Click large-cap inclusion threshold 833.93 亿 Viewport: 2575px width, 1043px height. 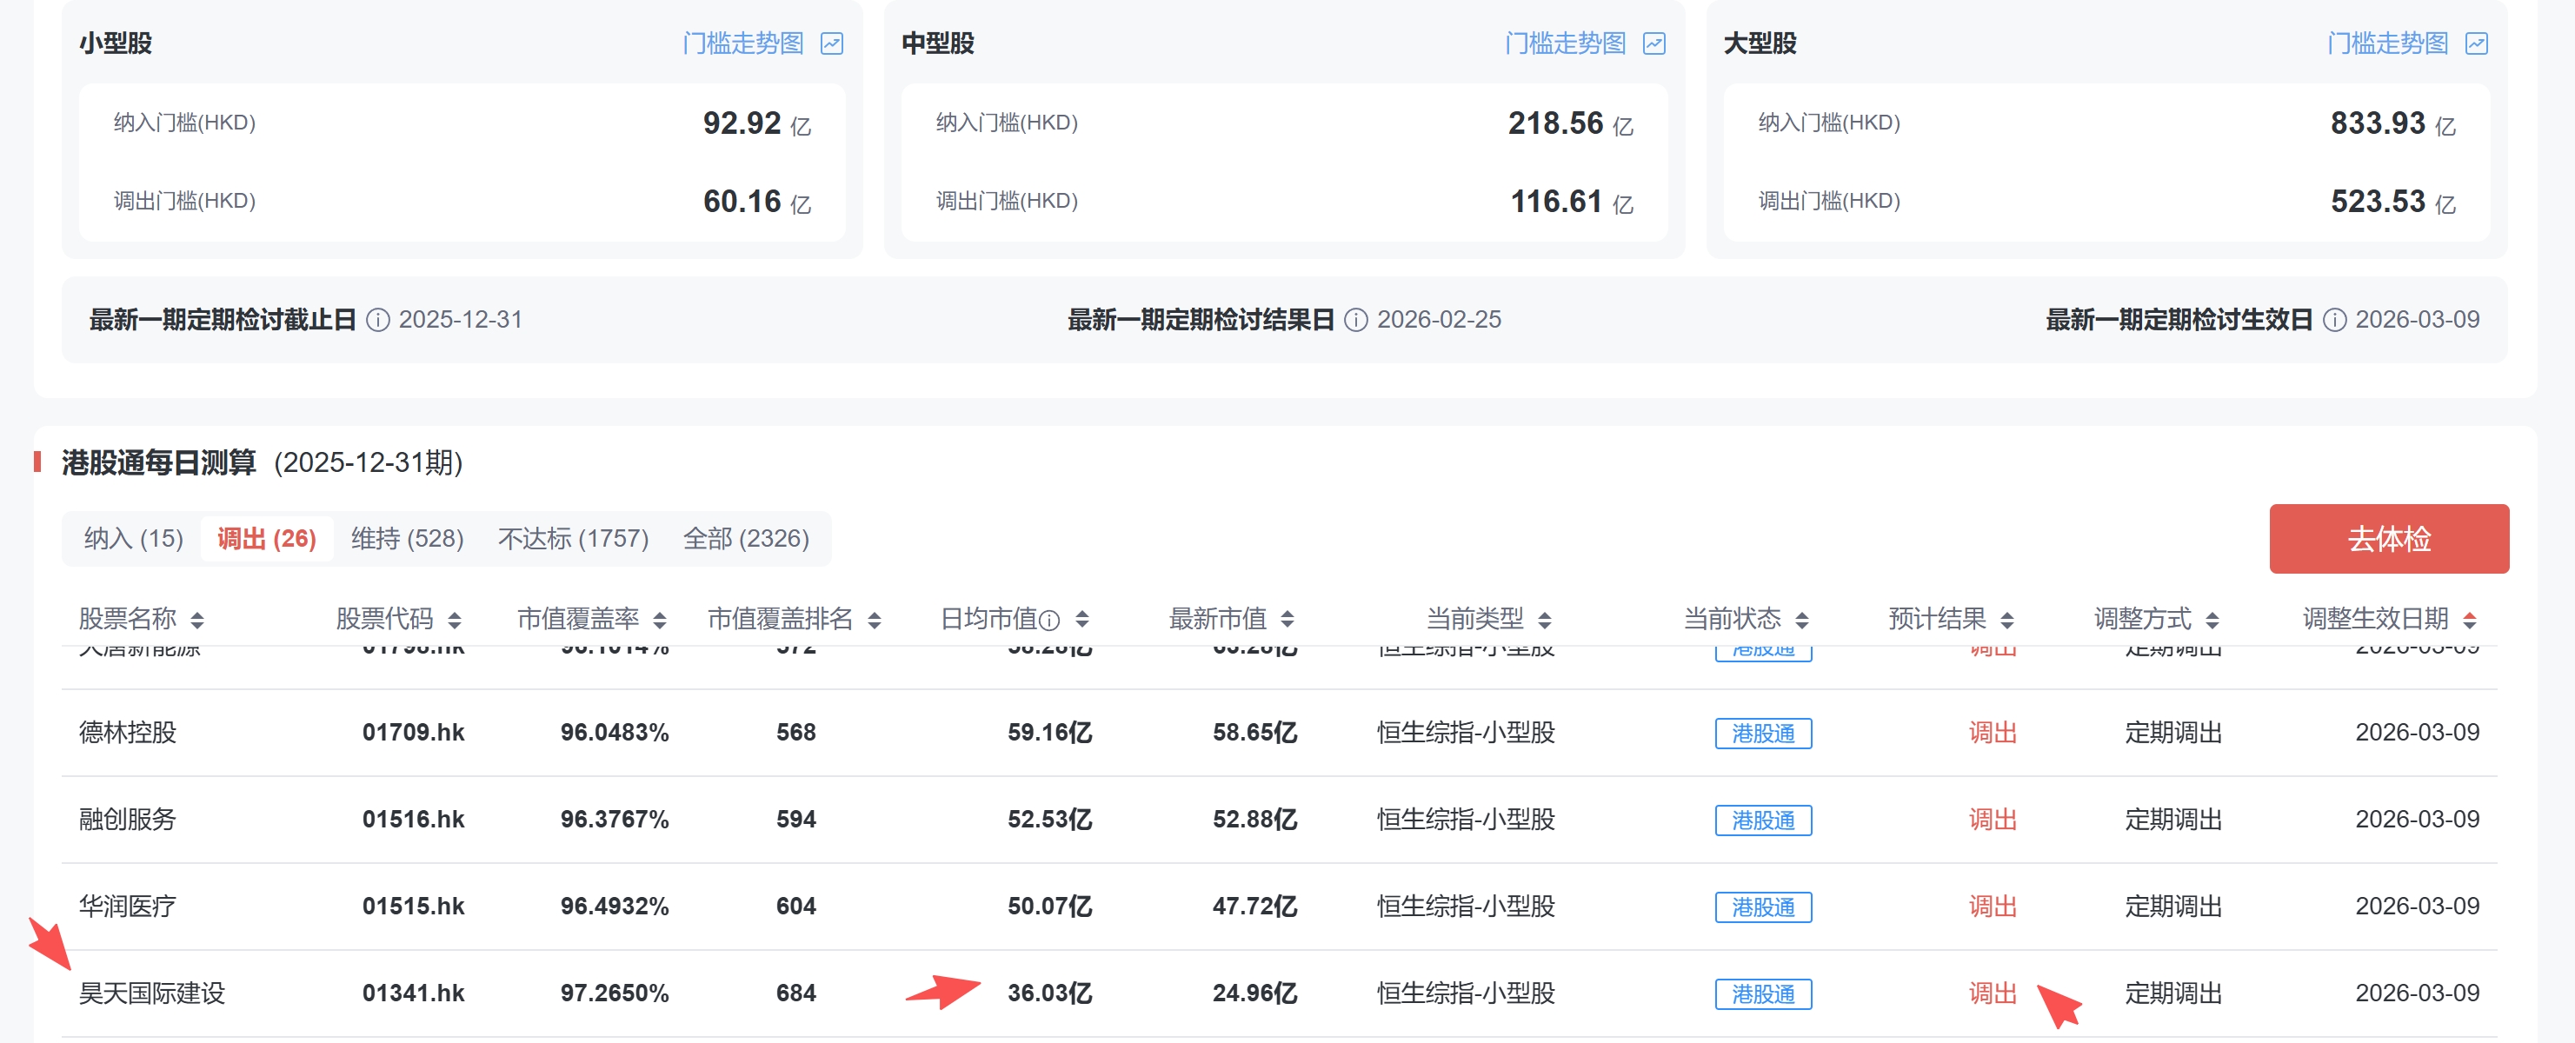coord(2393,124)
